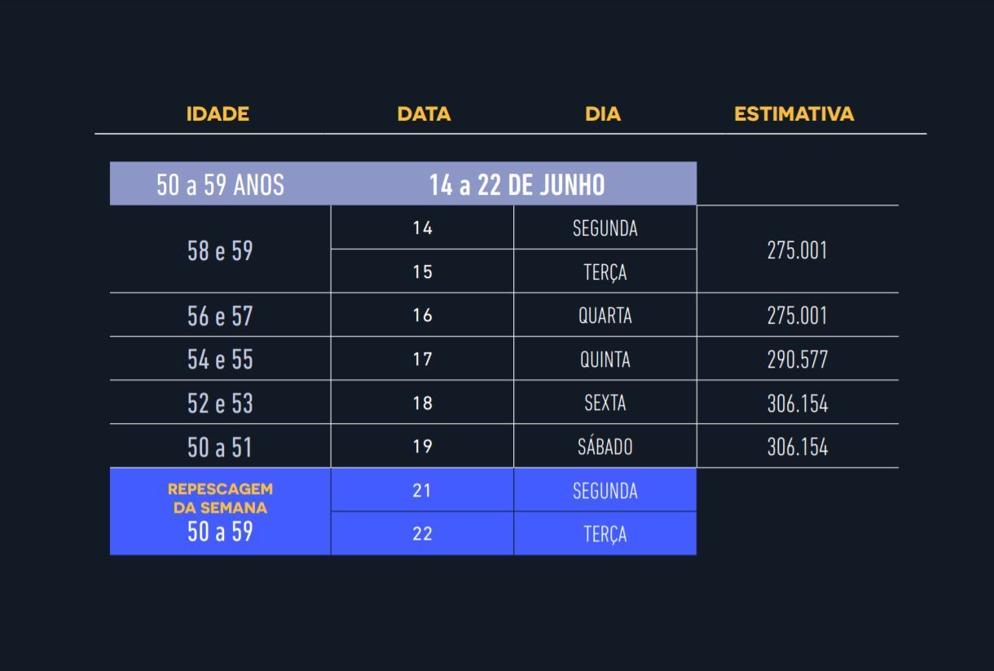Select the 52 e 53 age cell
994x671 pixels.
coord(220,403)
